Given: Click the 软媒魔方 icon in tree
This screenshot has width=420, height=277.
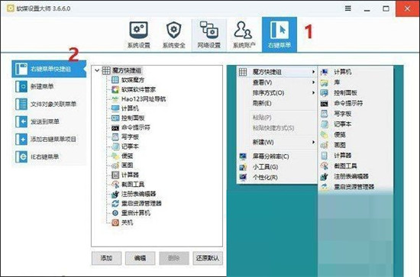Looking at the screenshot, I should 115,80.
